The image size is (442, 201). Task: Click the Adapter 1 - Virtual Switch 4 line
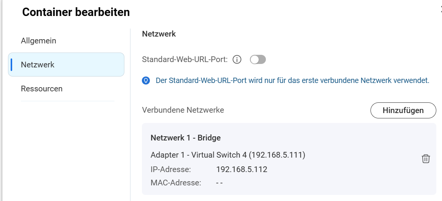(x=228, y=155)
